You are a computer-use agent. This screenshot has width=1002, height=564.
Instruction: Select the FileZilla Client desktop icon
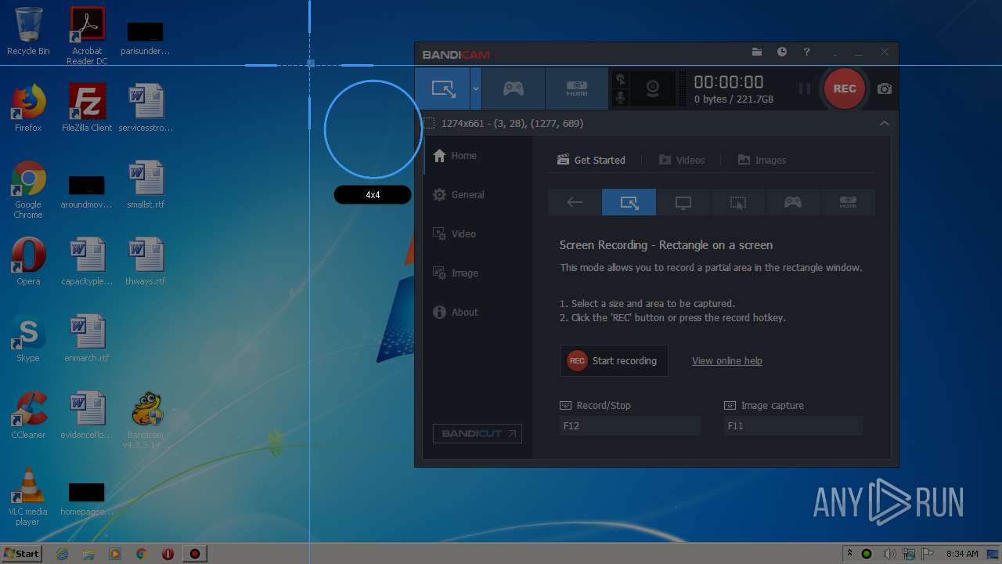[87, 108]
